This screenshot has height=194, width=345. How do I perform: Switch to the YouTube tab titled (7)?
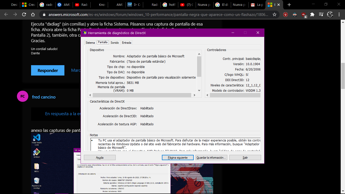pyautogui.click(x=187, y=5)
